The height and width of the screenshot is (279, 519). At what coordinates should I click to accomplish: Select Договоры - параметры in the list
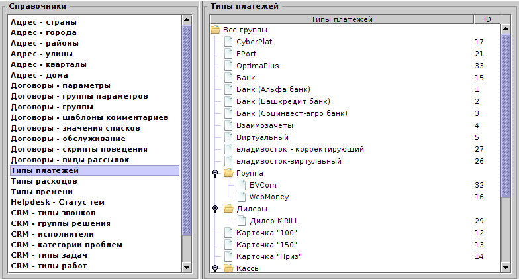pos(60,85)
